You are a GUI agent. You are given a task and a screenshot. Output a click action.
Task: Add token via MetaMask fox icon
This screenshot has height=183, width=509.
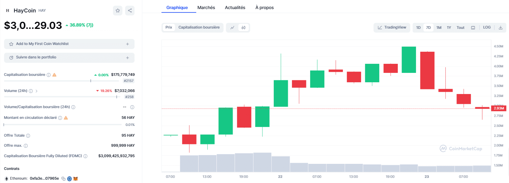[76, 179]
